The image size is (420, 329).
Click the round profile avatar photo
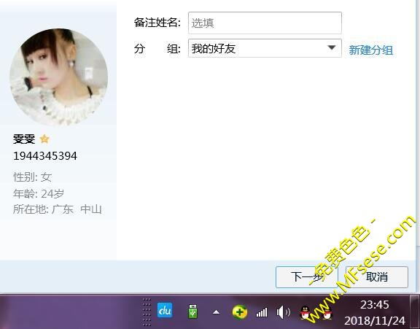(x=58, y=77)
